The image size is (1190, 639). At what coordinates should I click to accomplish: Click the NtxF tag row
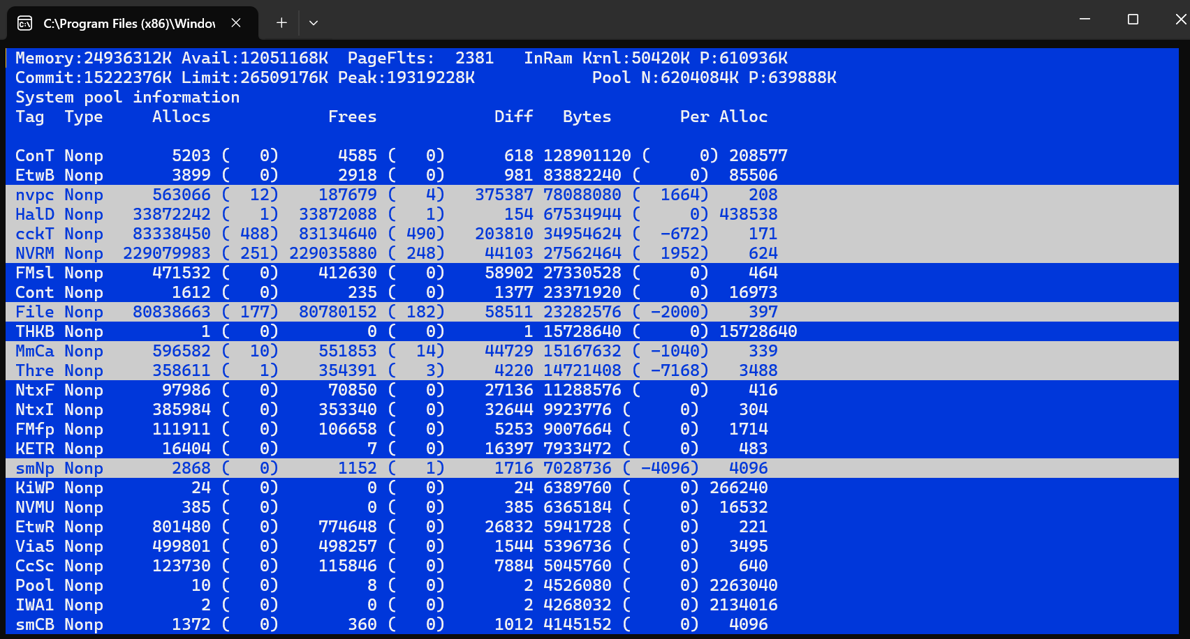592,390
